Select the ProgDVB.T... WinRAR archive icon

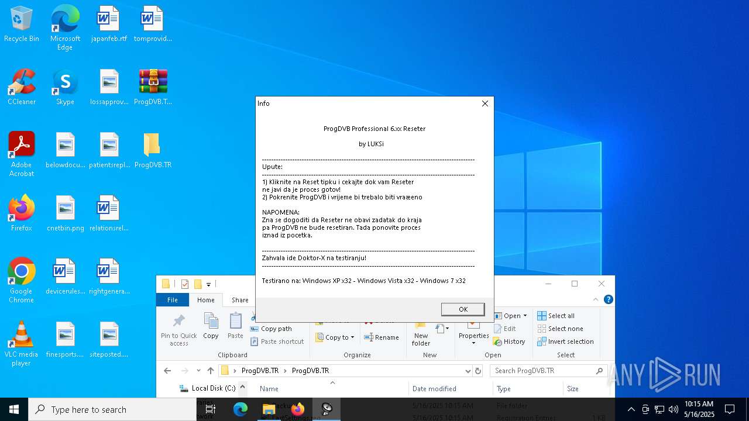point(153,88)
